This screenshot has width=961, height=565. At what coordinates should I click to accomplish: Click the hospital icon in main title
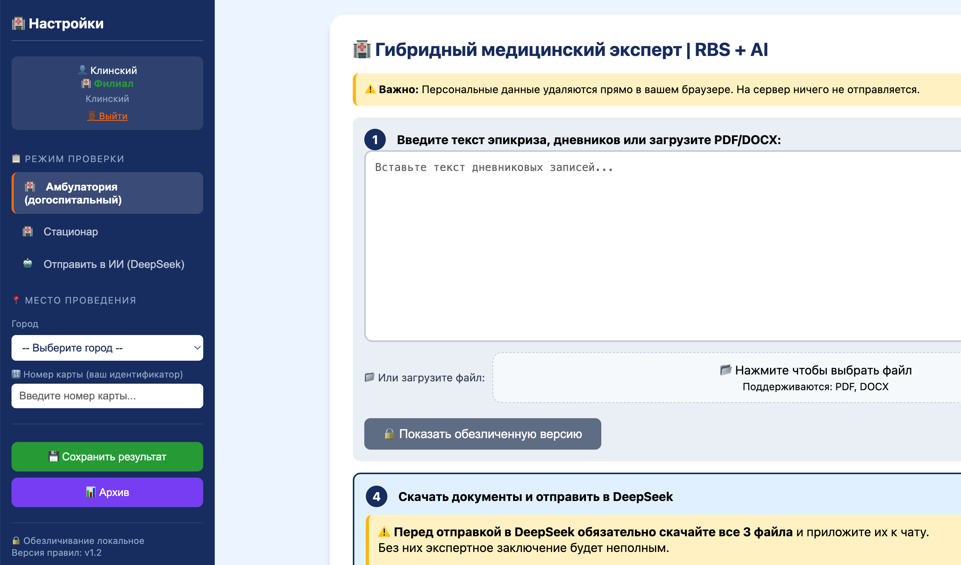tap(362, 49)
